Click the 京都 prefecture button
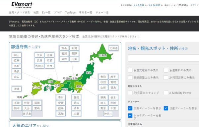This screenshot has height=127, width=199. [x=49, y=61]
